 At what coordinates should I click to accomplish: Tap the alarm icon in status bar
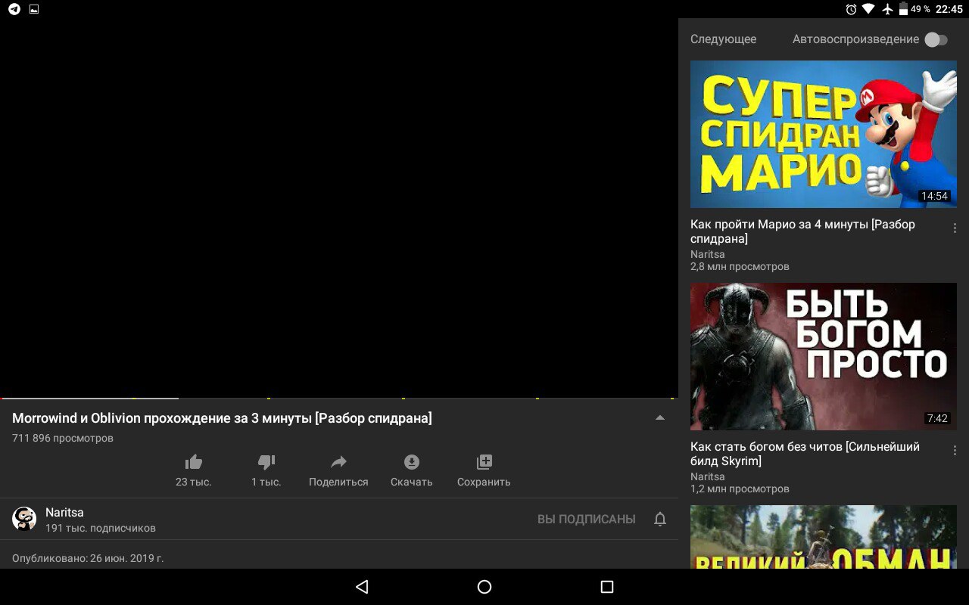851,9
